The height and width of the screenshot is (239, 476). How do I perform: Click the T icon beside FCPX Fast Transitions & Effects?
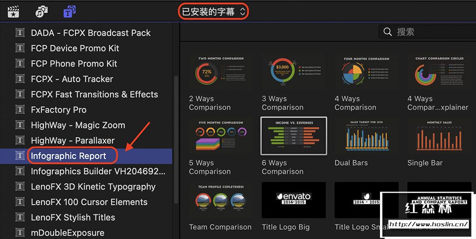20,94
